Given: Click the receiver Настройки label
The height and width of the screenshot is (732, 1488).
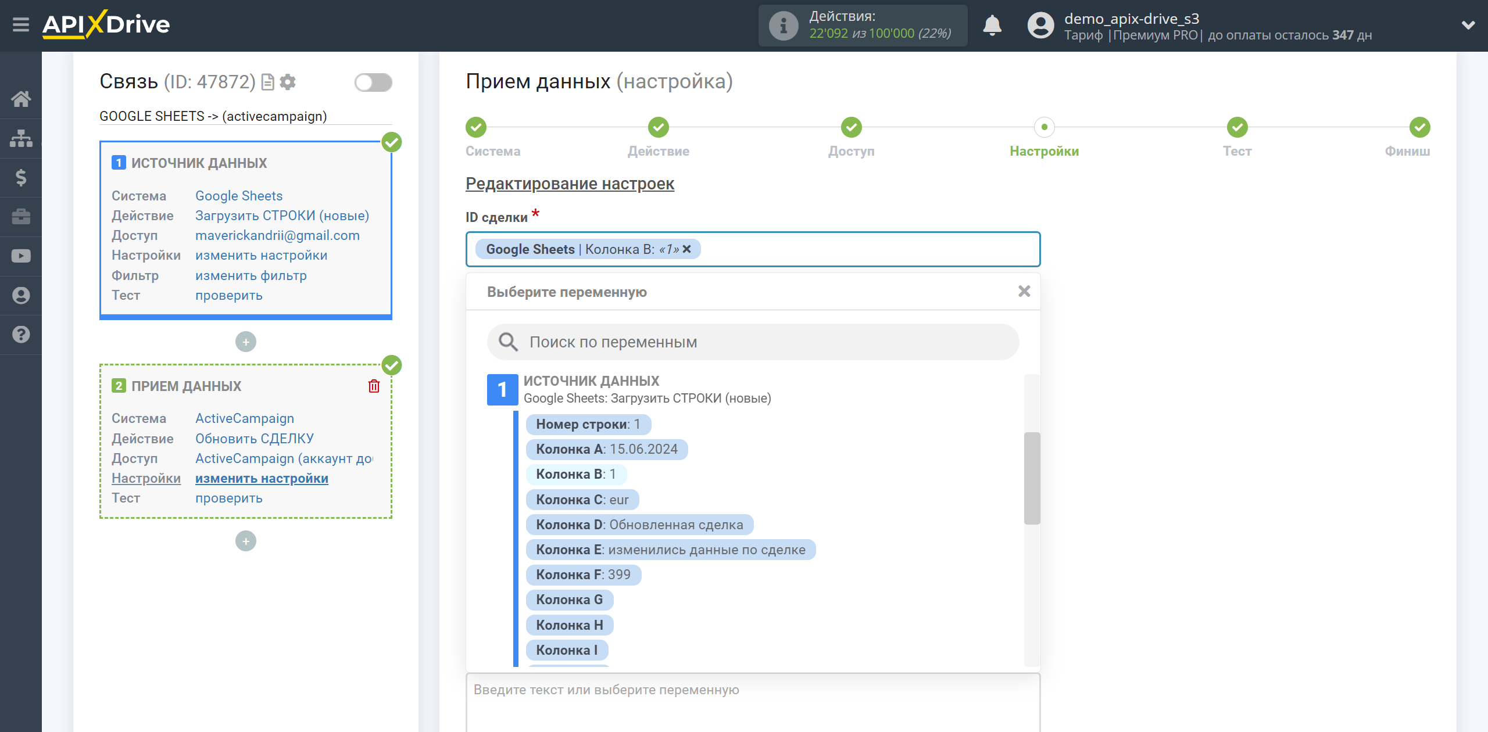Looking at the screenshot, I should click(146, 478).
